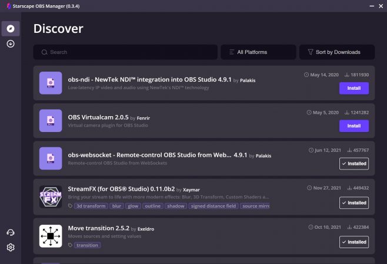Click the obs-ndi plugin icon
The image size is (387, 264).
[x=51, y=83]
